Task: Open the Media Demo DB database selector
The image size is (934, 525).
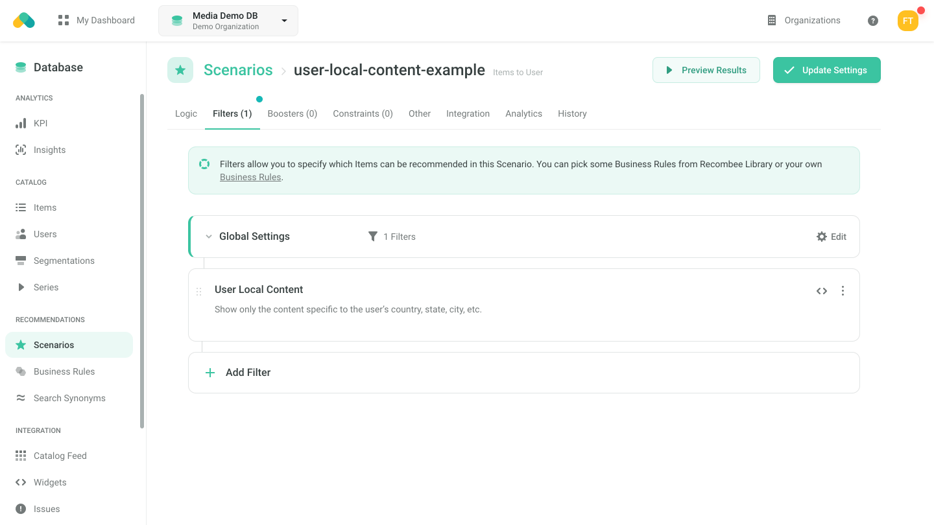Action: click(x=228, y=20)
